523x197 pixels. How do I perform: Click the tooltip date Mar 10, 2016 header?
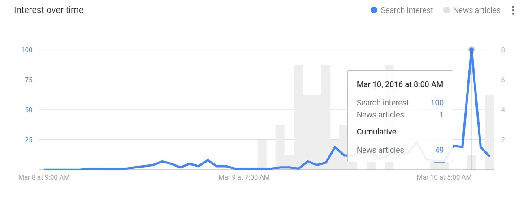(400, 84)
